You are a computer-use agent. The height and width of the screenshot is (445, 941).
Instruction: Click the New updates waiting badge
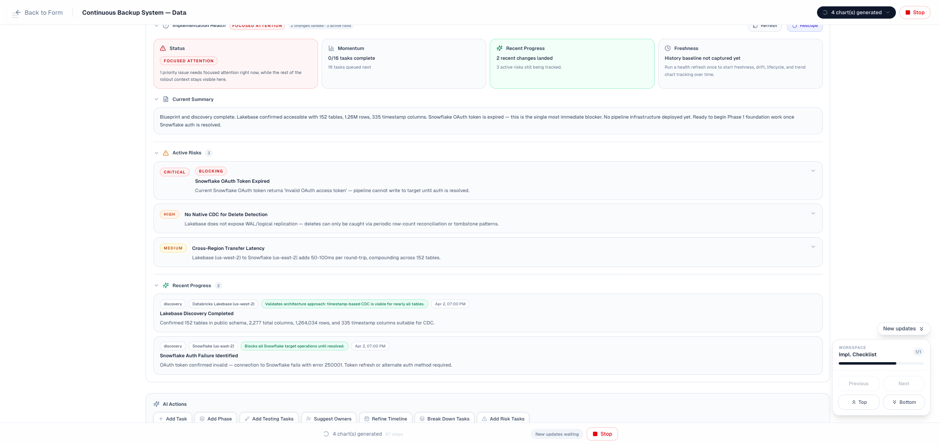557,434
